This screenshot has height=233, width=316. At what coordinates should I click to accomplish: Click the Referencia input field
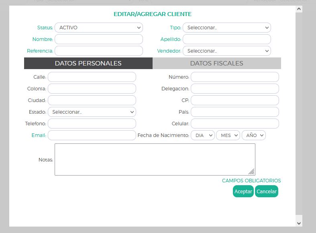[98, 51]
